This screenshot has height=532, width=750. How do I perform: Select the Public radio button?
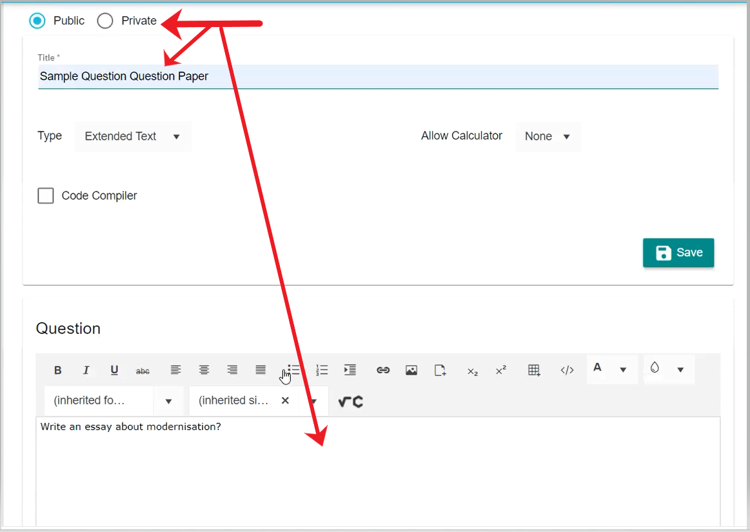(x=37, y=21)
